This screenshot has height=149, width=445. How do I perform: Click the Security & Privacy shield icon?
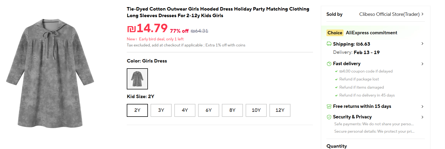pyautogui.click(x=329, y=117)
